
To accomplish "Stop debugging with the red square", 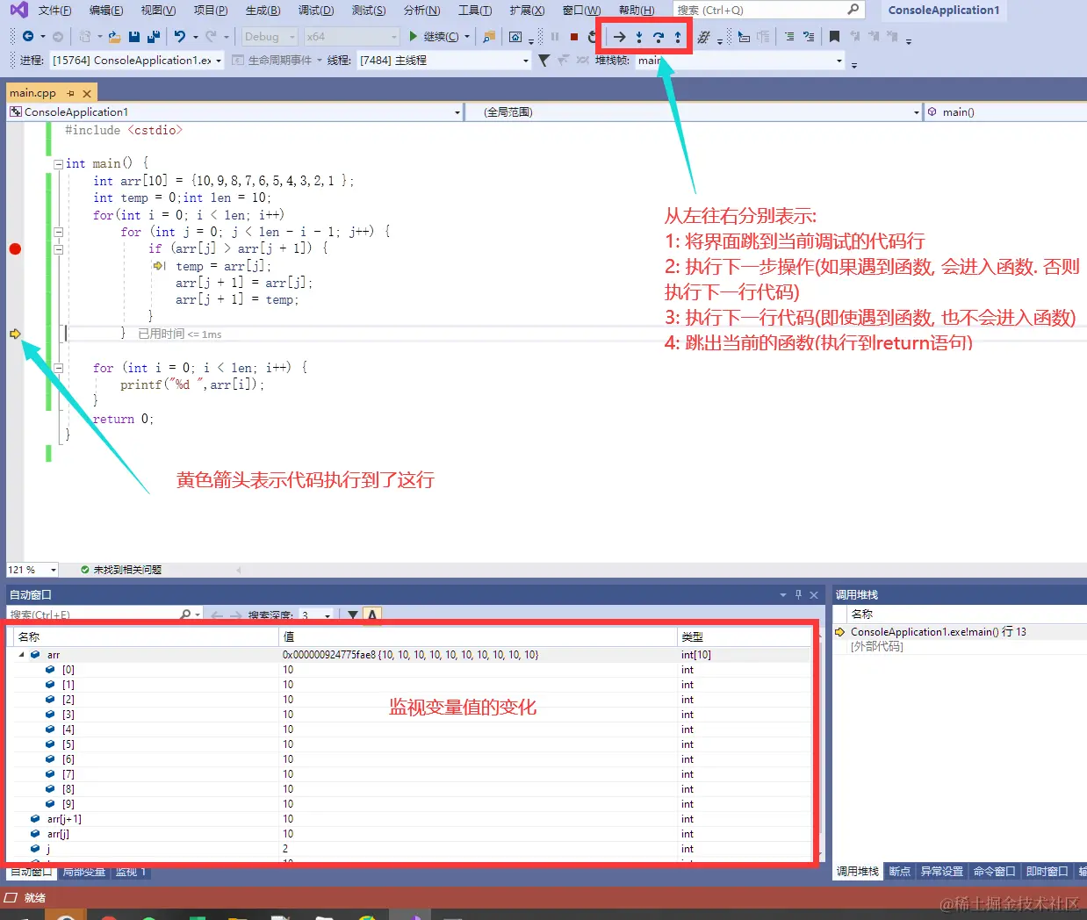I will tap(573, 37).
